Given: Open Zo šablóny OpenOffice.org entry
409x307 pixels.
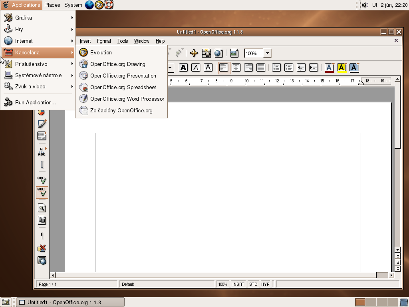Looking at the screenshot, I should pos(121,110).
